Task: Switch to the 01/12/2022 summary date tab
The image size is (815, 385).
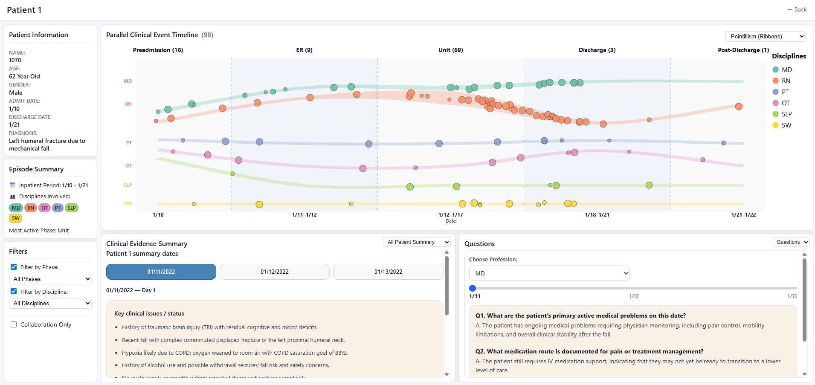Action: coord(275,272)
